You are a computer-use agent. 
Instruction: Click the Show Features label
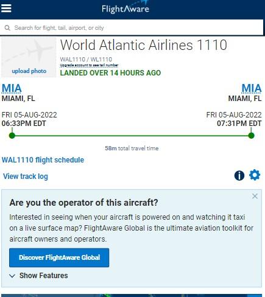(44, 276)
